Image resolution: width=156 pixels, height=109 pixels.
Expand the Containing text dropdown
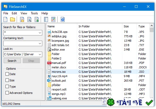(40, 44)
